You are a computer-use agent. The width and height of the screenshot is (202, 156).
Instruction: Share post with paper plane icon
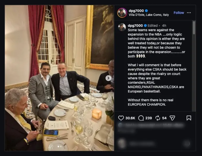(172, 118)
